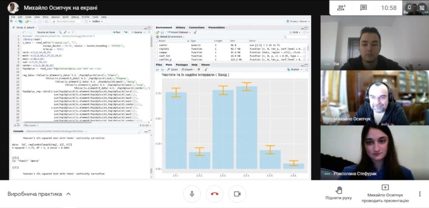Open the participants list icon
Viewport: 429px width, 208px height.
[x=341, y=8]
